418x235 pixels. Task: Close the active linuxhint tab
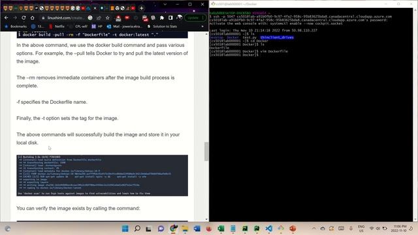[x=95, y=8]
